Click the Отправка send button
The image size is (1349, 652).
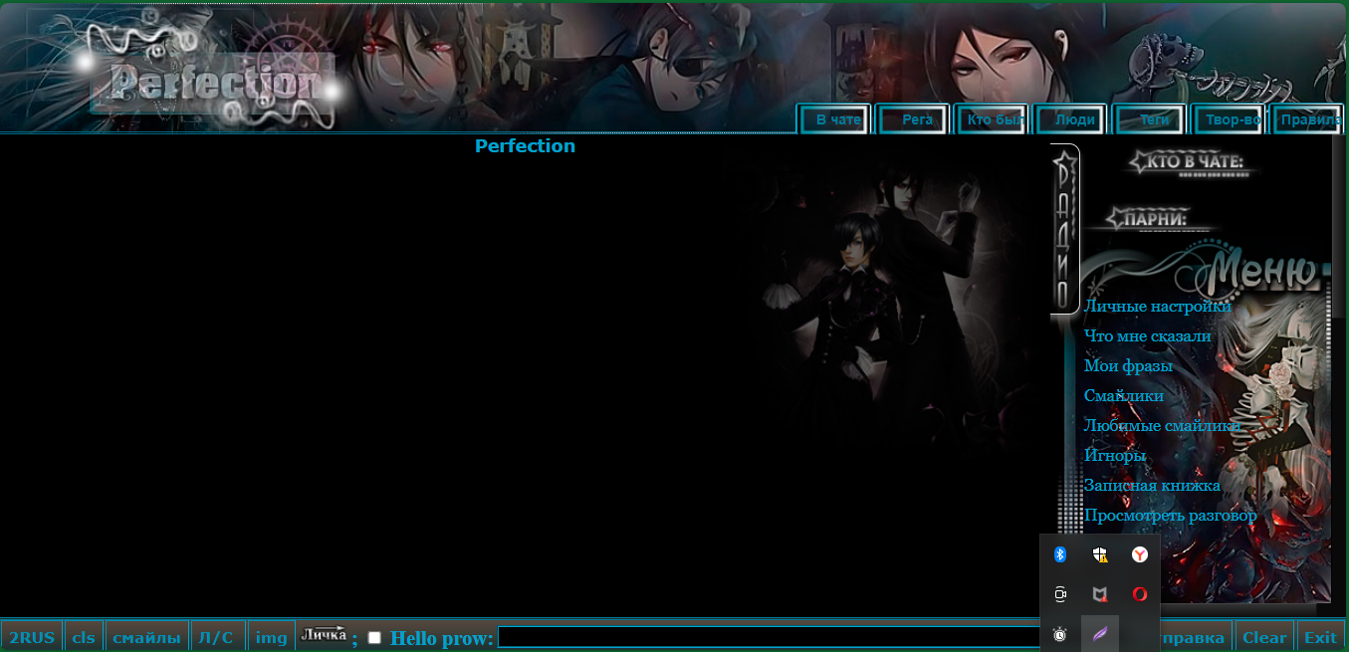pyautogui.click(x=1196, y=637)
